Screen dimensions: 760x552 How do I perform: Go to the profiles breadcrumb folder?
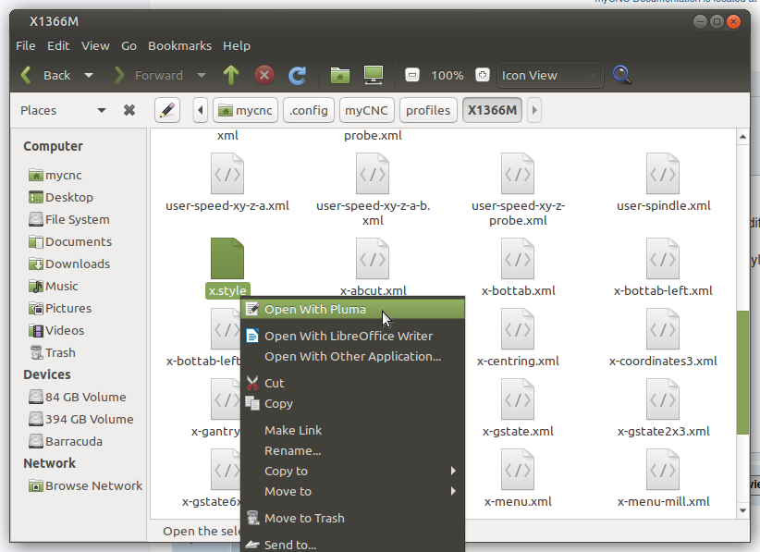coord(428,111)
